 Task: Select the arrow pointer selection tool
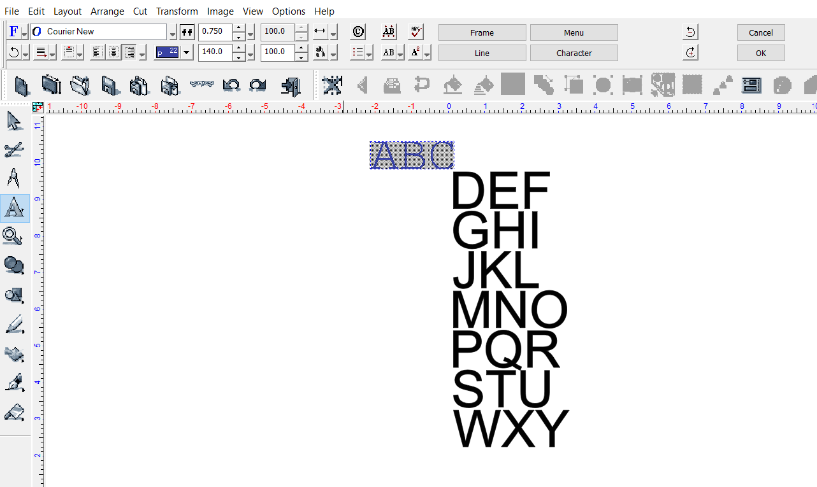click(x=14, y=120)
